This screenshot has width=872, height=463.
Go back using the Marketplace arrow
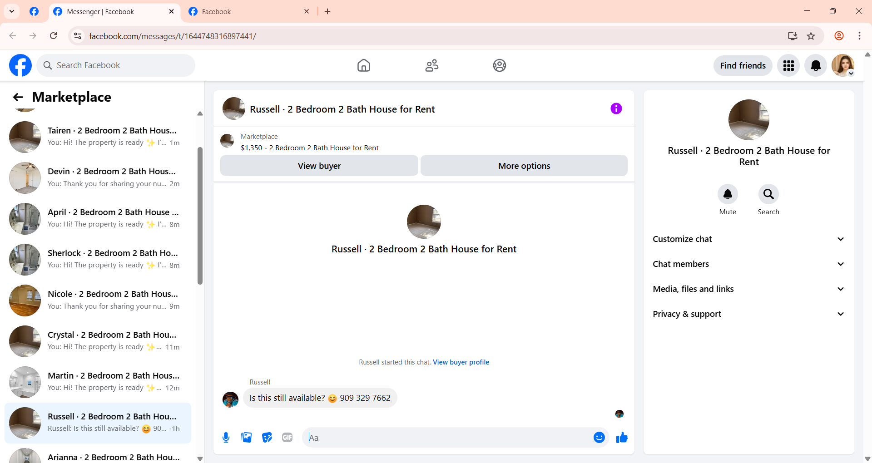pos(18,97)
